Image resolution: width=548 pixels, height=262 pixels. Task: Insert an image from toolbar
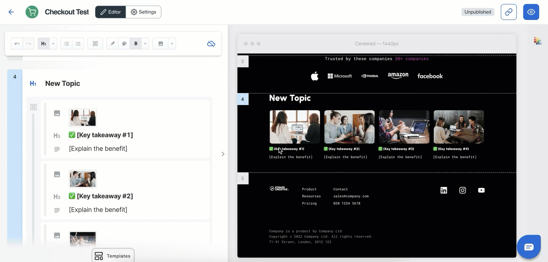[160, 44]
